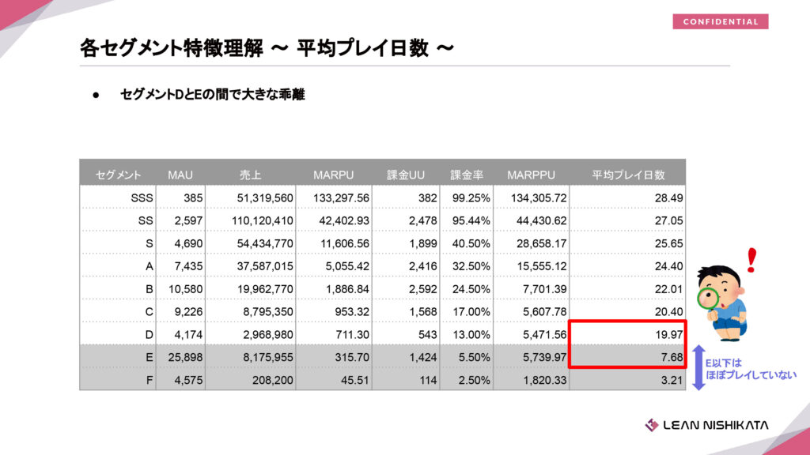Click the pink CONFIDENTIAL badge
810x455 pixels.
tap(720, 21)
